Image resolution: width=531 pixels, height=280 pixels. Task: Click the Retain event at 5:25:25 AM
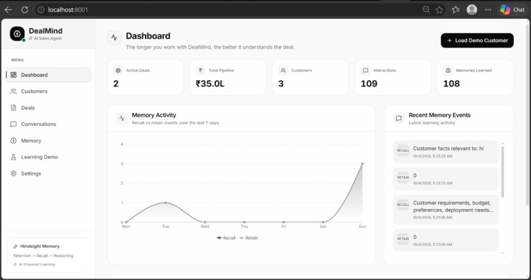click(x=446, y=179)
